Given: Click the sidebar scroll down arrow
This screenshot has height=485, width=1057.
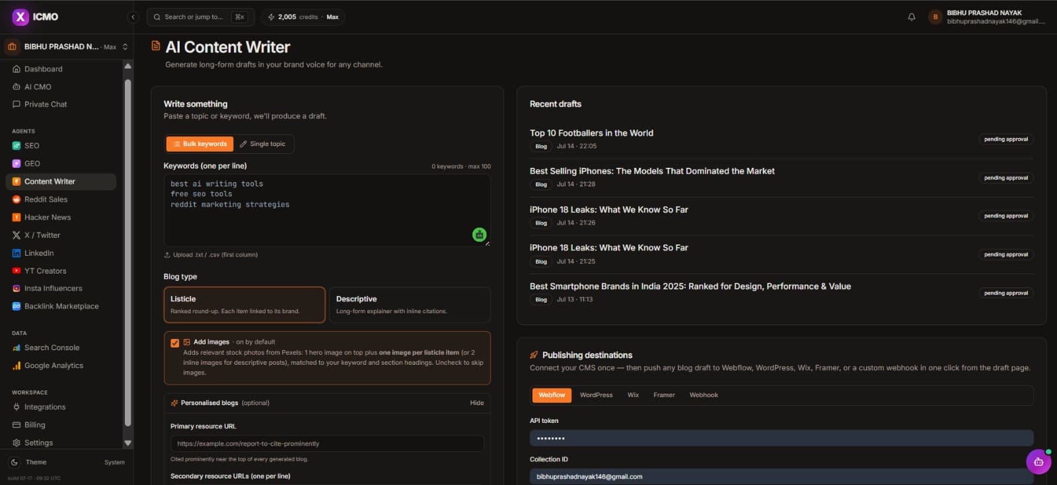Looking at the screenshot, I should pos(128,443).
